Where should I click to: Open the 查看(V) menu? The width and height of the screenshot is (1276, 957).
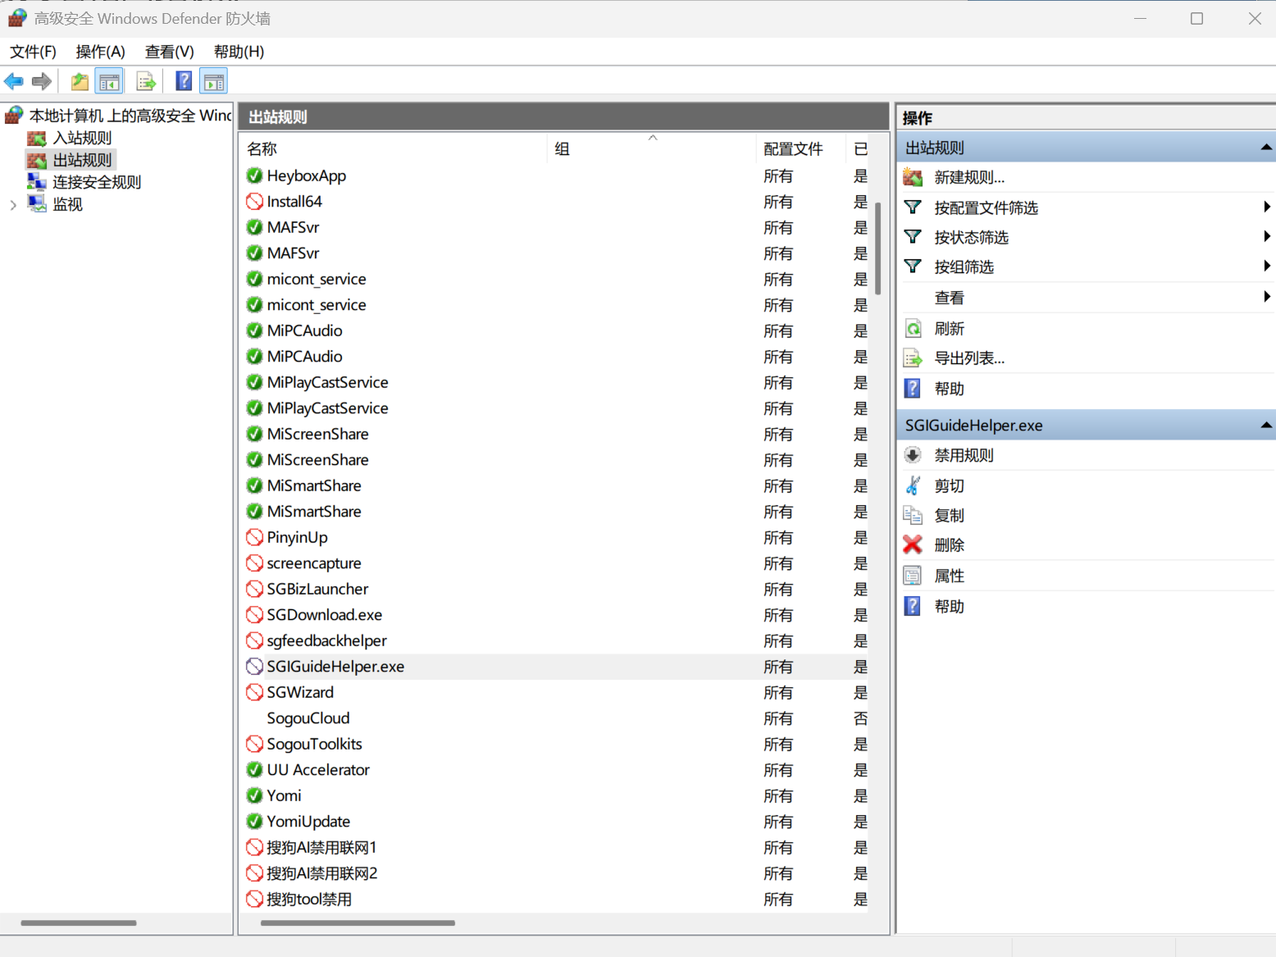tap(170, 52)
